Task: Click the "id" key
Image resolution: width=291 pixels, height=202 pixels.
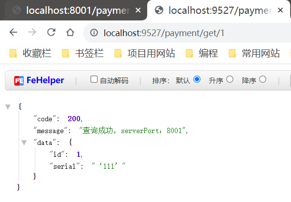Action: tap(57, 154)
